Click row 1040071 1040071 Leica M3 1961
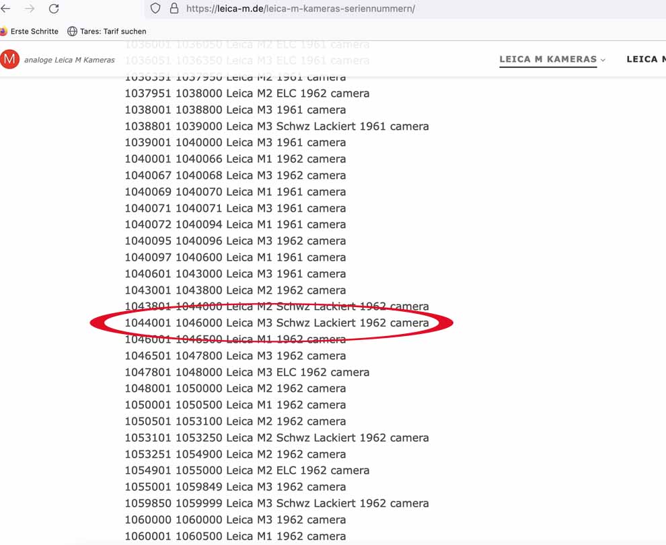The height and width of the screenshot is (545, 666). 235,208
